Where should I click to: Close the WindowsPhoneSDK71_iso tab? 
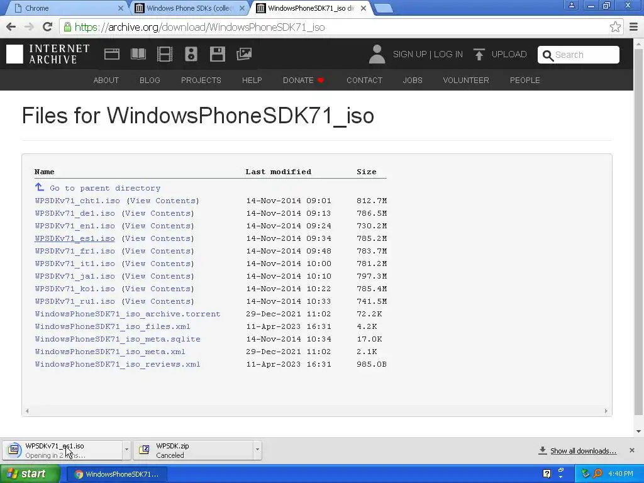(363, 8)
